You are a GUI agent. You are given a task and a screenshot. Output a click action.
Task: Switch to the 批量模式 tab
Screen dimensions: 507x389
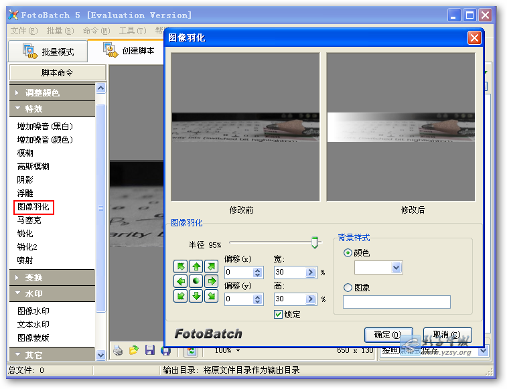pyautogui.click(x=48, y=52)
